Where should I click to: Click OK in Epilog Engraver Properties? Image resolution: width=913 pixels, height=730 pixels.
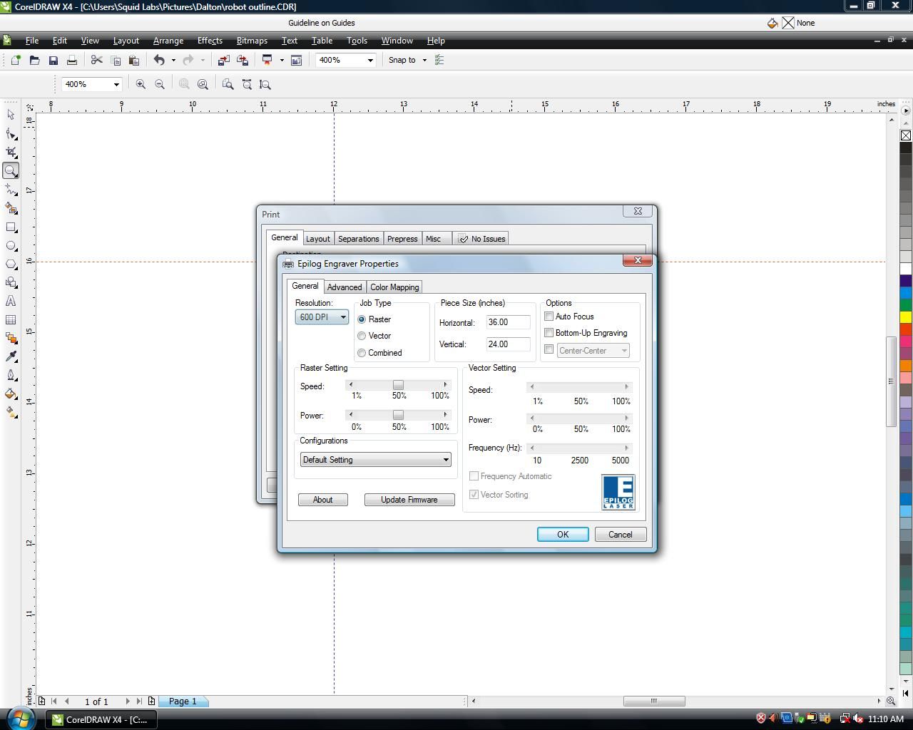[x=563, y=535]
